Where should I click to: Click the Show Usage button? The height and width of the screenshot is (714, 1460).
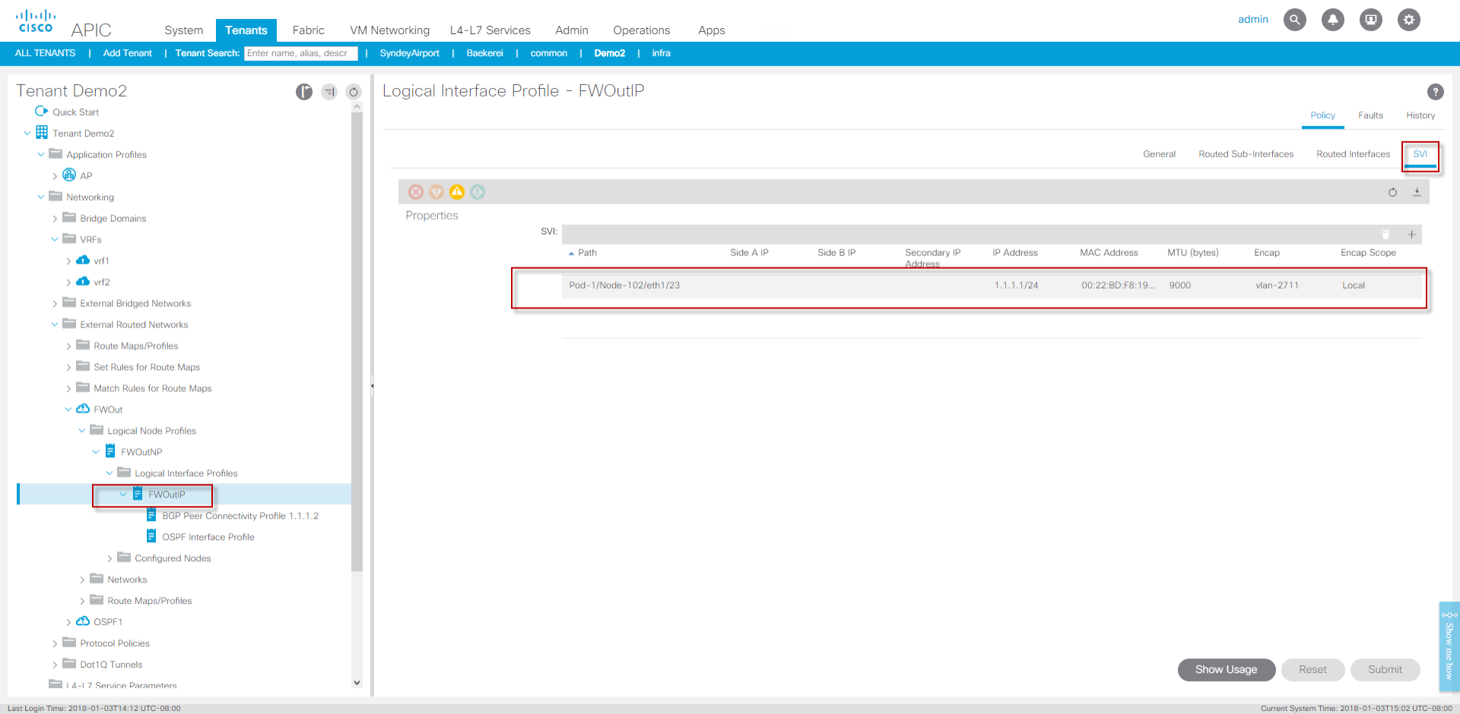pyautogui.click(x=1226, y=669)
